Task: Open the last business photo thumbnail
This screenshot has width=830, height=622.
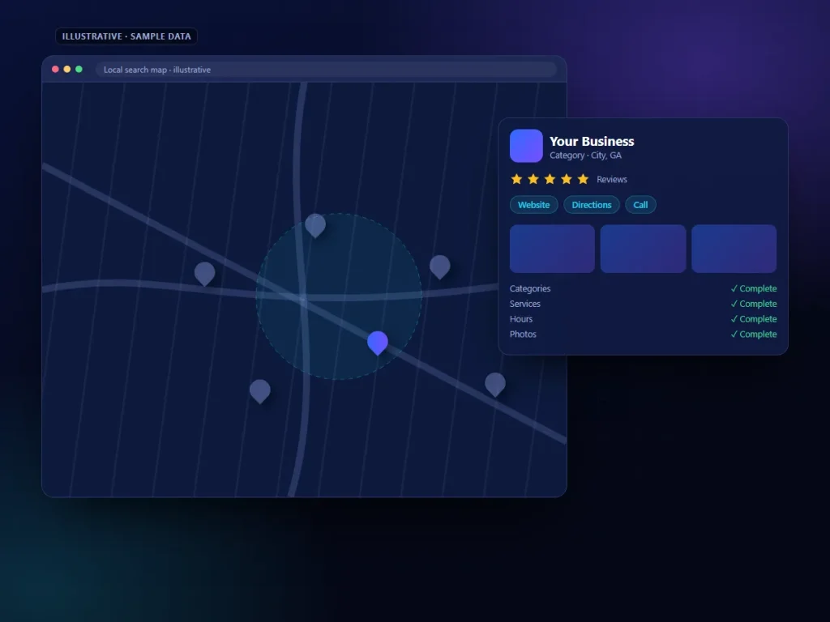Action: pyautogui.click(x=734, y=249)
